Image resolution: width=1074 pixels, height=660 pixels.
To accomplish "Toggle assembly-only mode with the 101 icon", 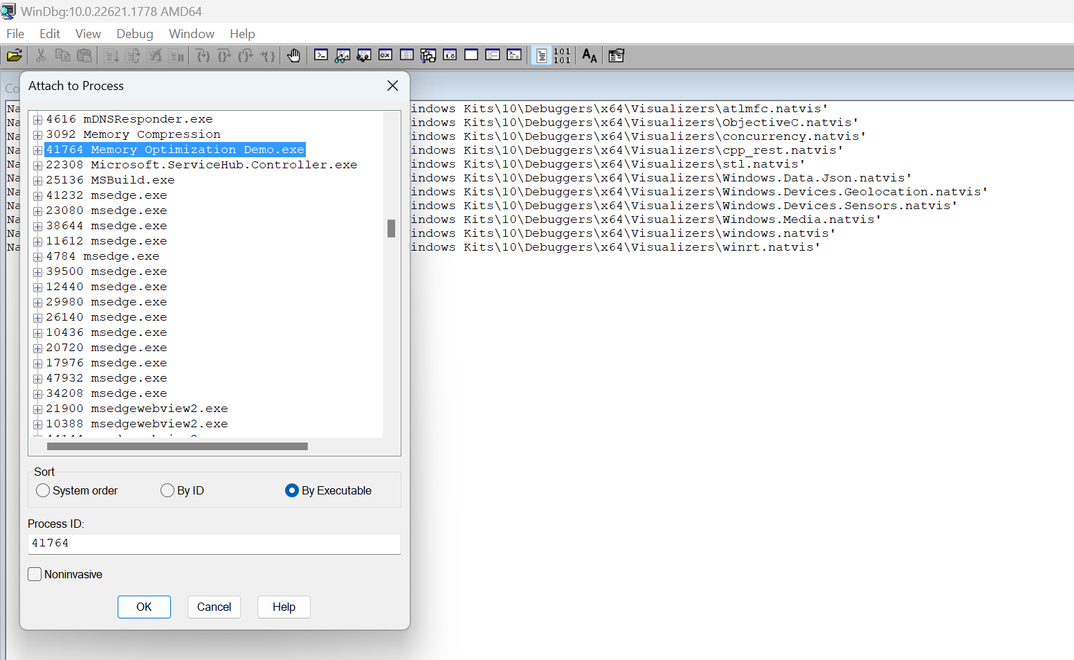I will (x=561, y=55).
